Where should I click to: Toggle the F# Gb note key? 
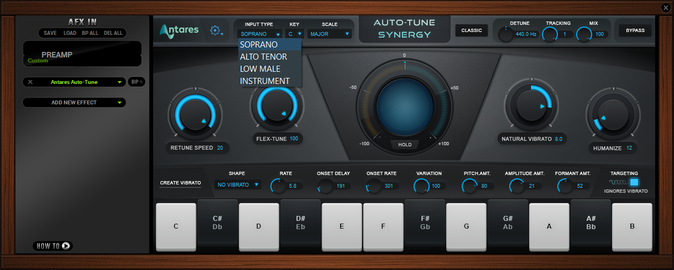425,222
